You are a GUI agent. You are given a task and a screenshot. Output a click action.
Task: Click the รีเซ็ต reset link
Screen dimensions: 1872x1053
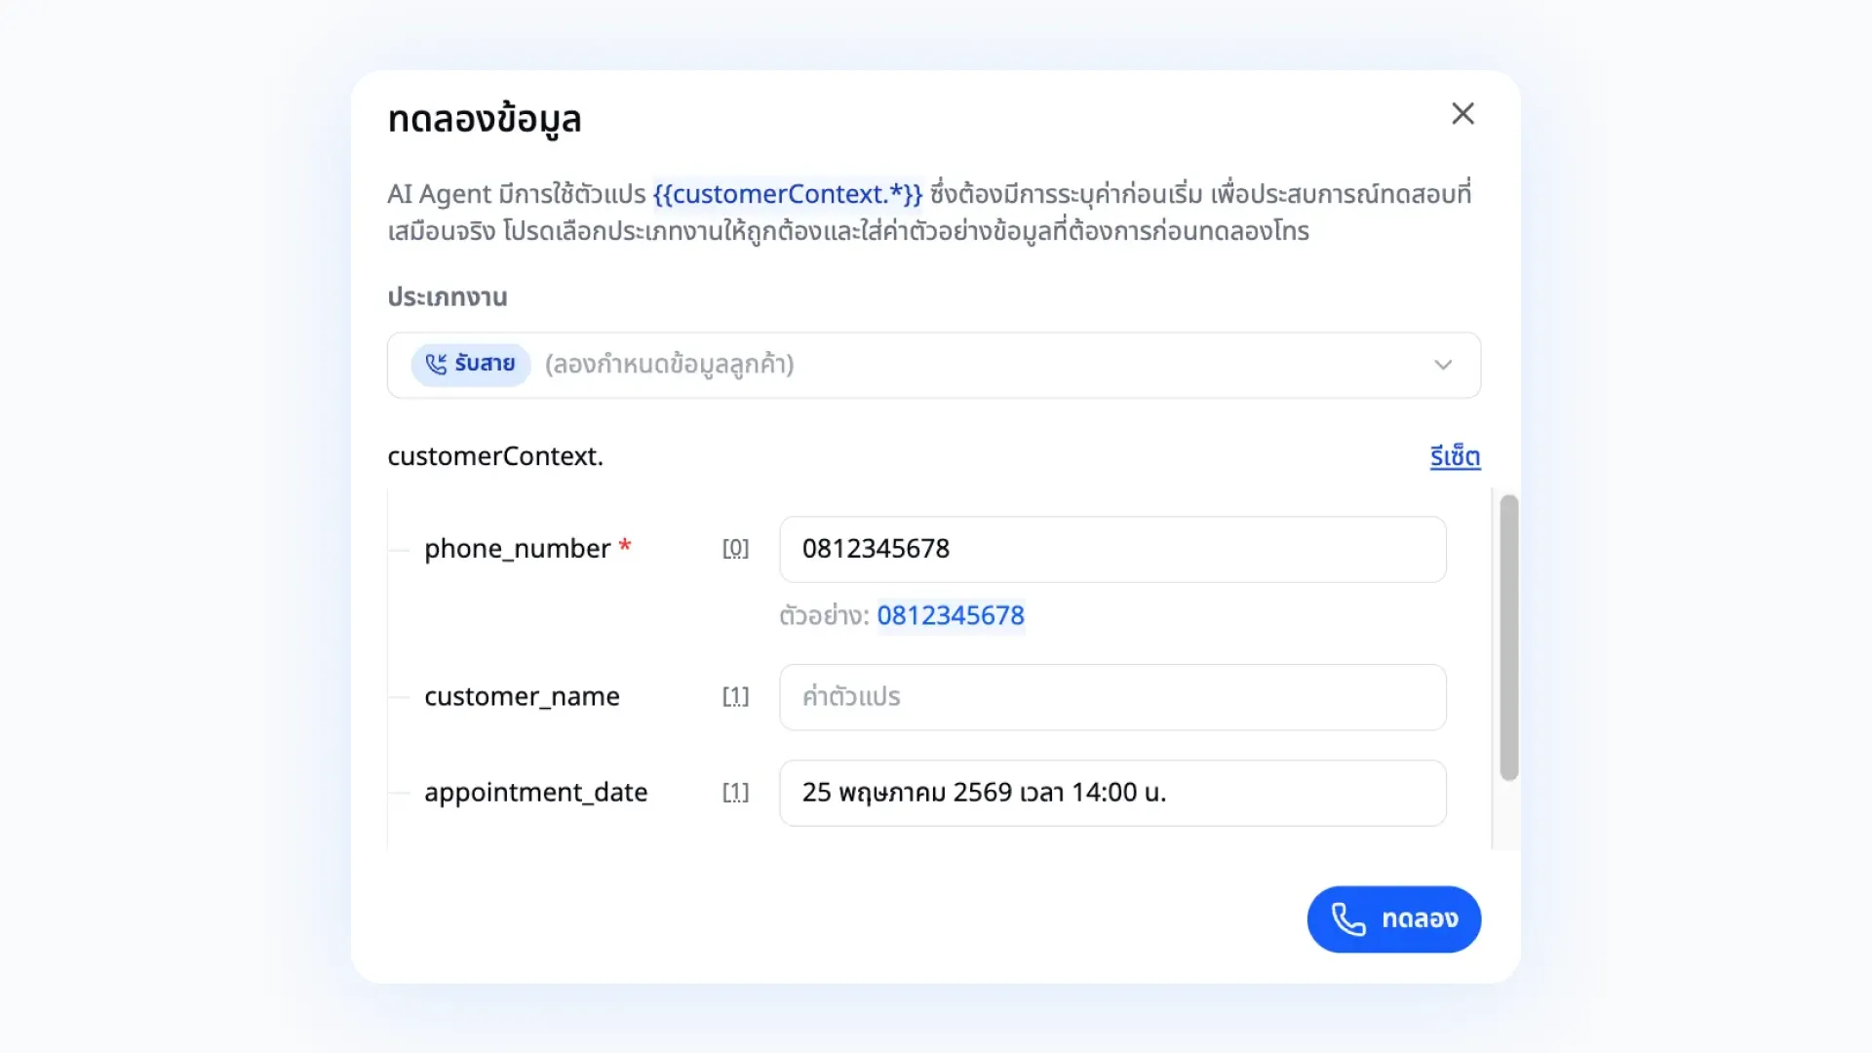pos(1455,456)
